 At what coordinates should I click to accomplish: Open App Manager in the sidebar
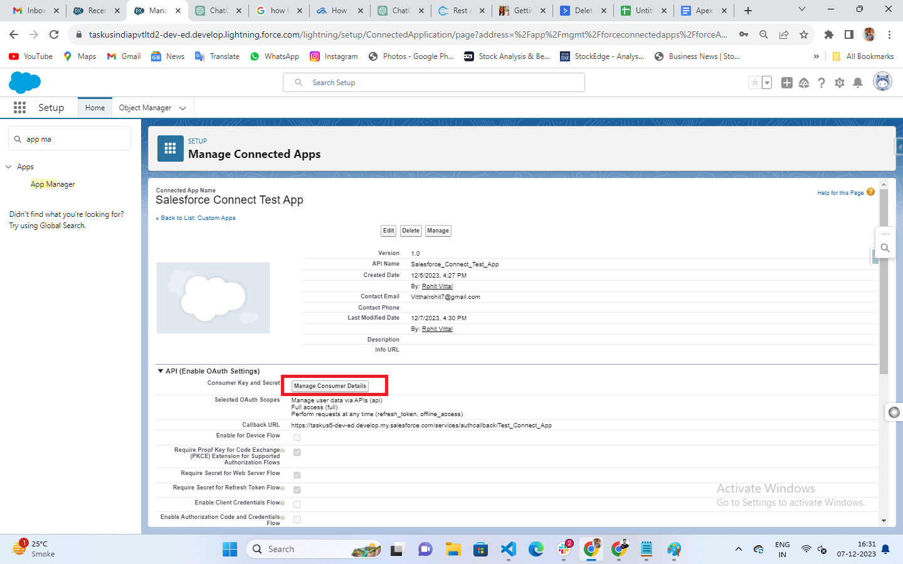click(x=53, y=184)
